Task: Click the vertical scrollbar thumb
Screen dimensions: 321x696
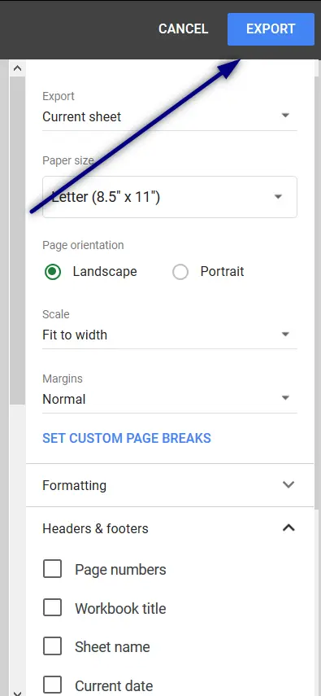Action: tap(17, 240)
